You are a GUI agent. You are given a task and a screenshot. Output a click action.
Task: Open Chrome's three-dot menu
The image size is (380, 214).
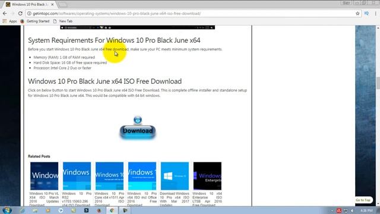point(375,14)
